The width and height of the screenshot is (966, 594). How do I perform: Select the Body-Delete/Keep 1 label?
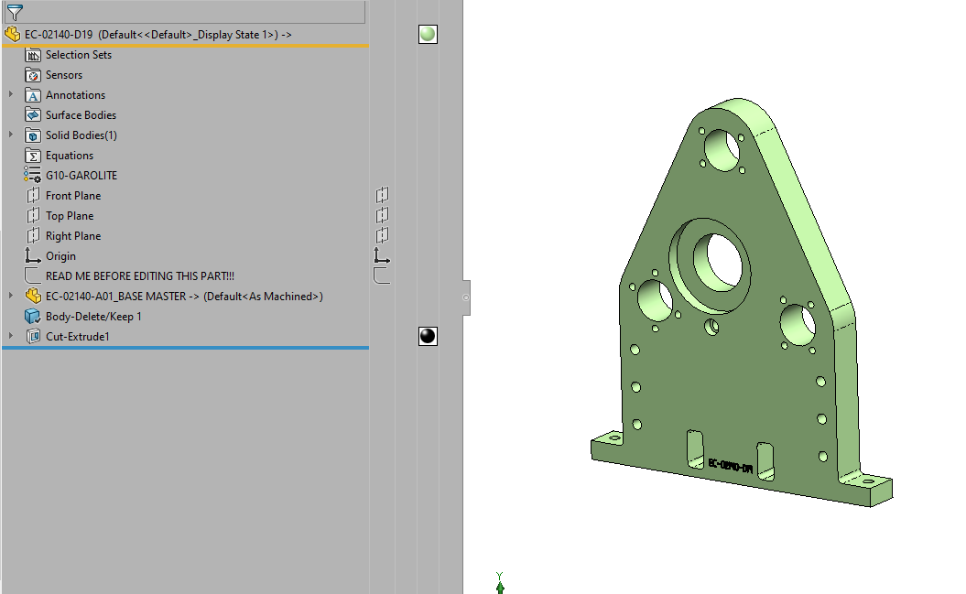[x=93, y=317]
